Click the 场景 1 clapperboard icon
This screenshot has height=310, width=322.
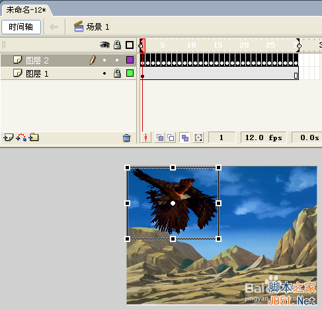[79, 26]
